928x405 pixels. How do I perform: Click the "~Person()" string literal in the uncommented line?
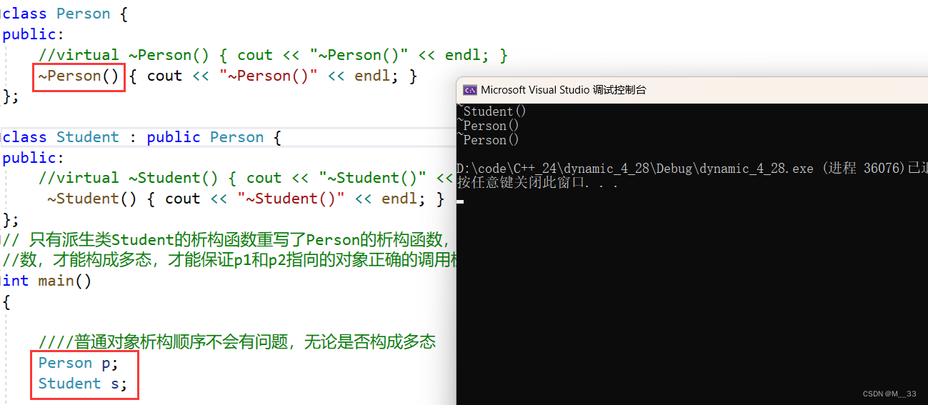269,76
